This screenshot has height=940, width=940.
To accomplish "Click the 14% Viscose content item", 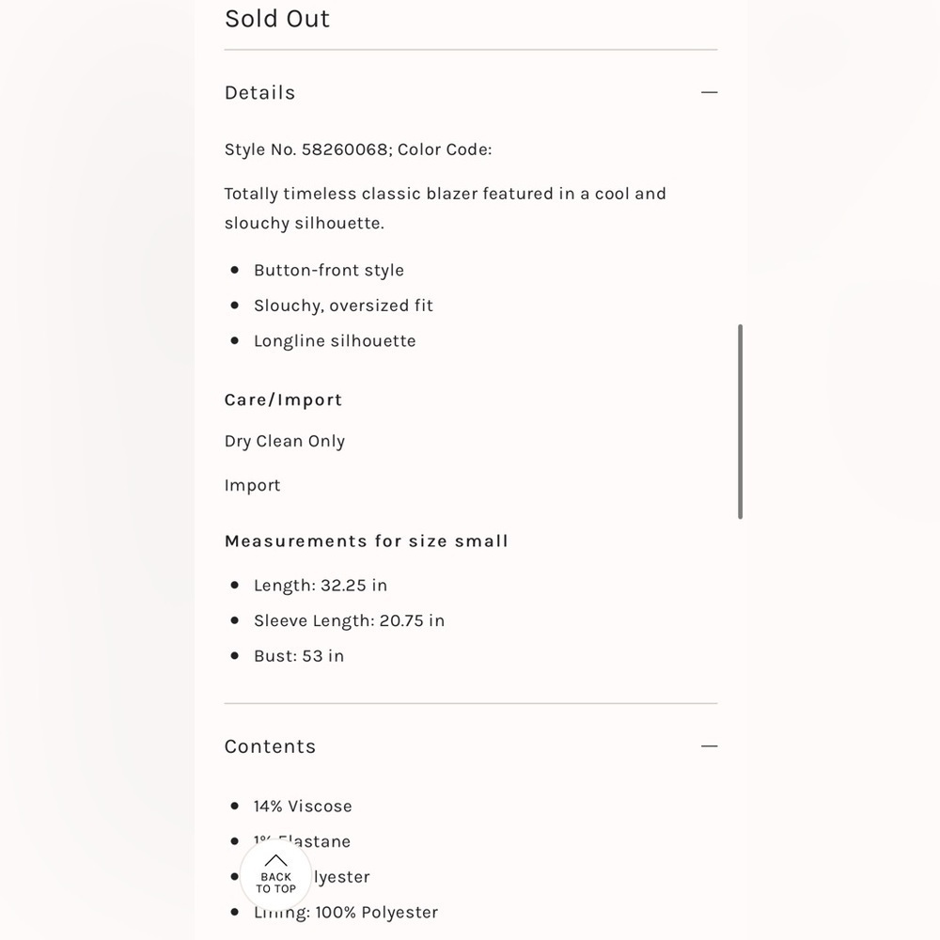I will coord(303,807).
